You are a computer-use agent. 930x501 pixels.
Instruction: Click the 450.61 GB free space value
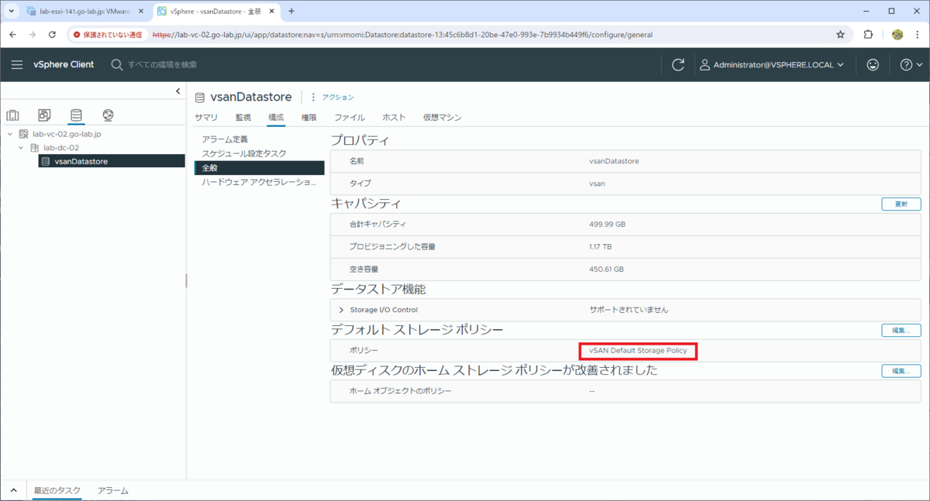[607, 269]
